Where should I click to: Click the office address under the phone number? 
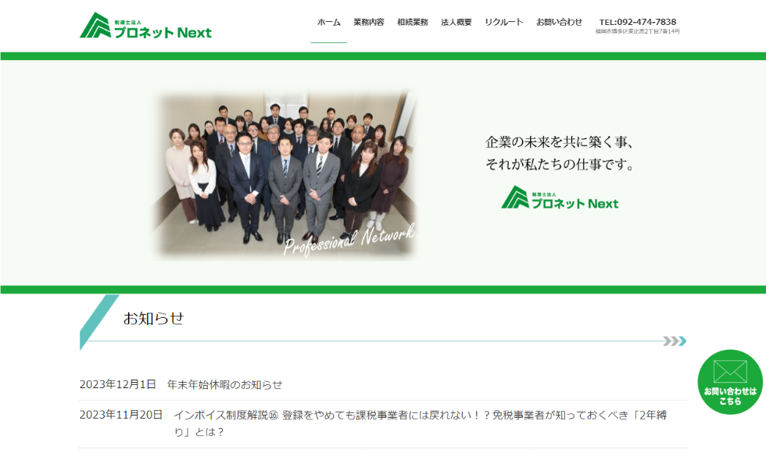pos(637,32)
